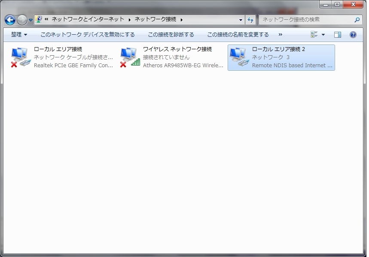Click Remote NDIS based Internet ... text

coord(292,66)
